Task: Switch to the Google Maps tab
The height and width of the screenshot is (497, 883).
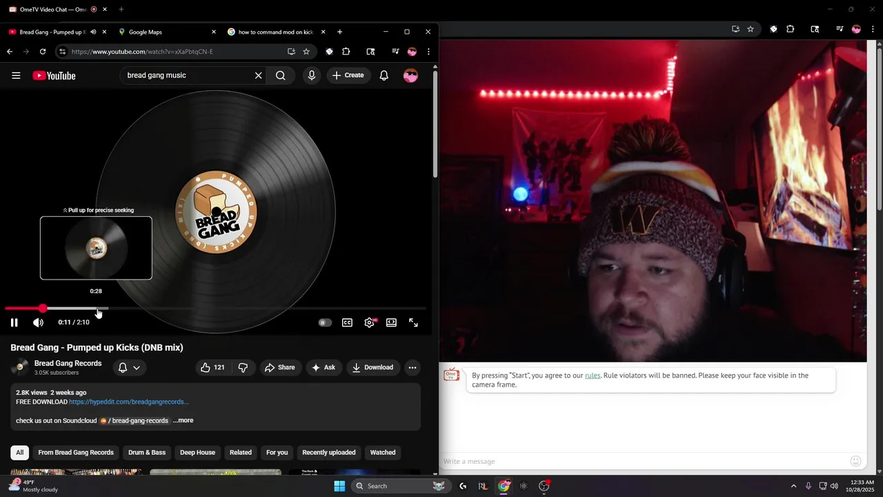Action: tap(166, 32)
